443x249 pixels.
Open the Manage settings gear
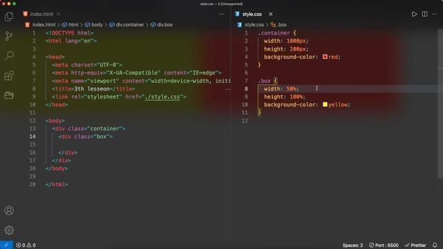pyautogui.click(x=9, y=230)
